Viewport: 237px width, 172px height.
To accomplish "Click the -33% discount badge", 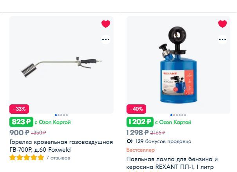I will 19,109.
